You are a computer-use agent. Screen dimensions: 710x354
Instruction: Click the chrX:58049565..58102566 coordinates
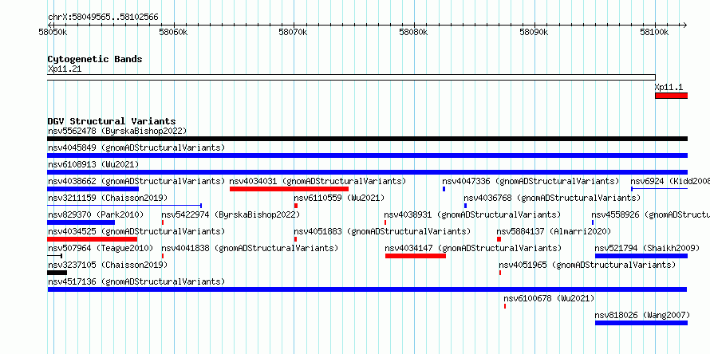tap(103, 18)
